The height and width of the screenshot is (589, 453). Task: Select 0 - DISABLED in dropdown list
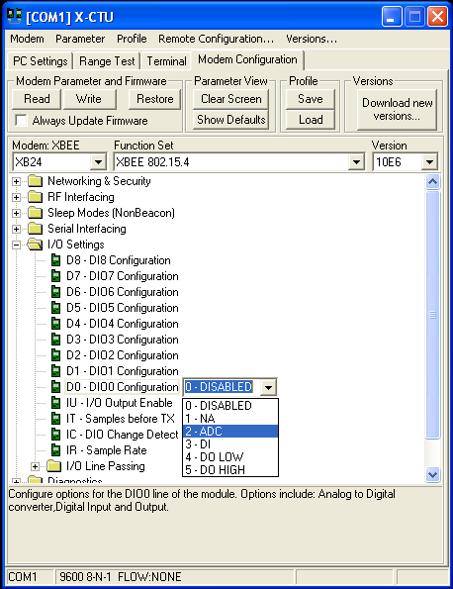230,406
